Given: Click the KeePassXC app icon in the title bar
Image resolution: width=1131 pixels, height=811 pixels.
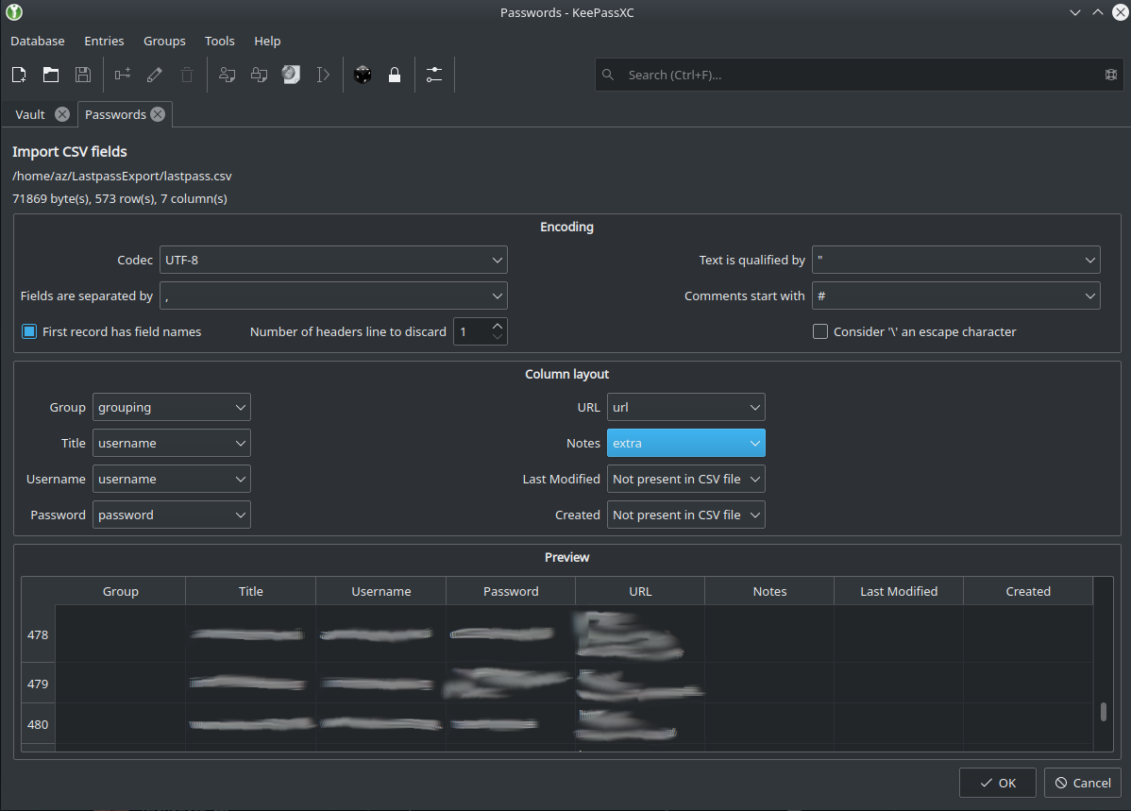Looking at the screenshot, I should click(x=14, y=12).
